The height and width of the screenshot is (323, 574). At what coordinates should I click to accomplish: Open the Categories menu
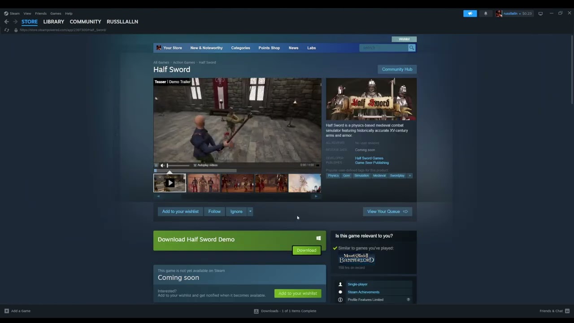(x=240, y=48)
